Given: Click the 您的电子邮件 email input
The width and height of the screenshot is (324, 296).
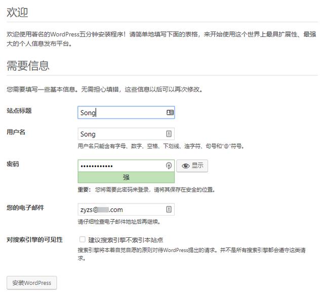Looking at the screenshot, I should pyautogui.click(x=121, y=209).
